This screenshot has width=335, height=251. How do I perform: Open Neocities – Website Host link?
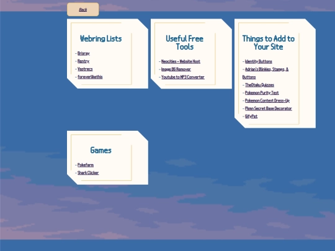(x=181, y=61)
